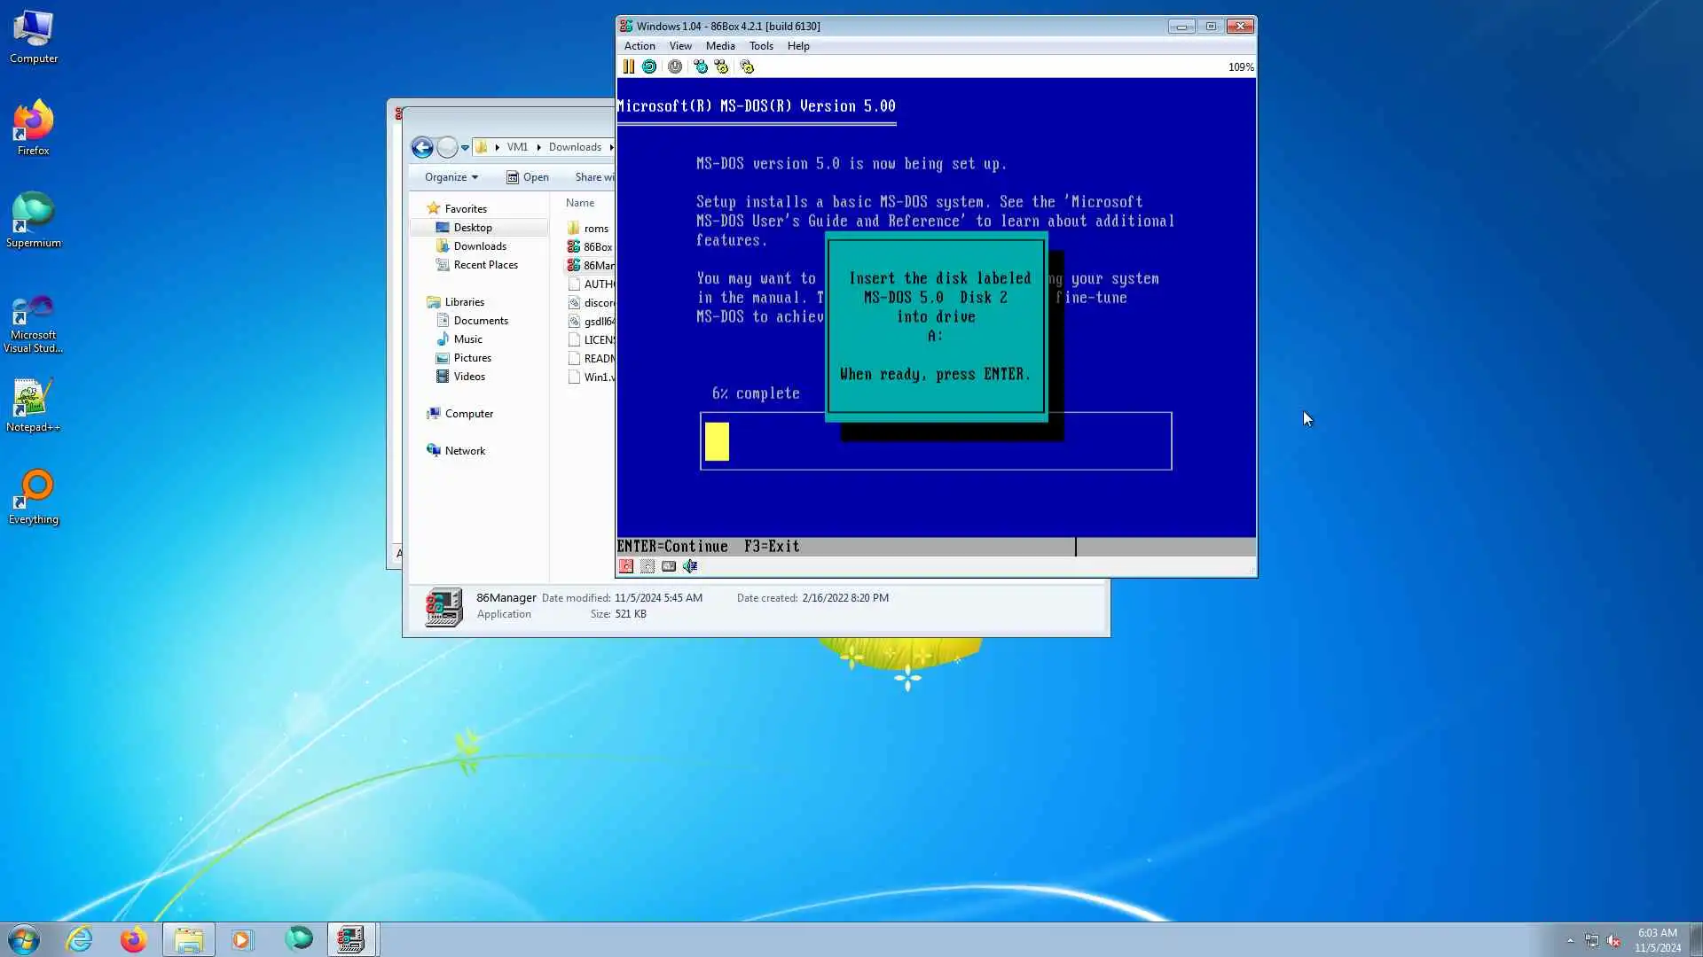The width and height of the screenshot is (1703, 957).
Task: Click the ACPI shutdown power icon
Action: click(675, 66)
